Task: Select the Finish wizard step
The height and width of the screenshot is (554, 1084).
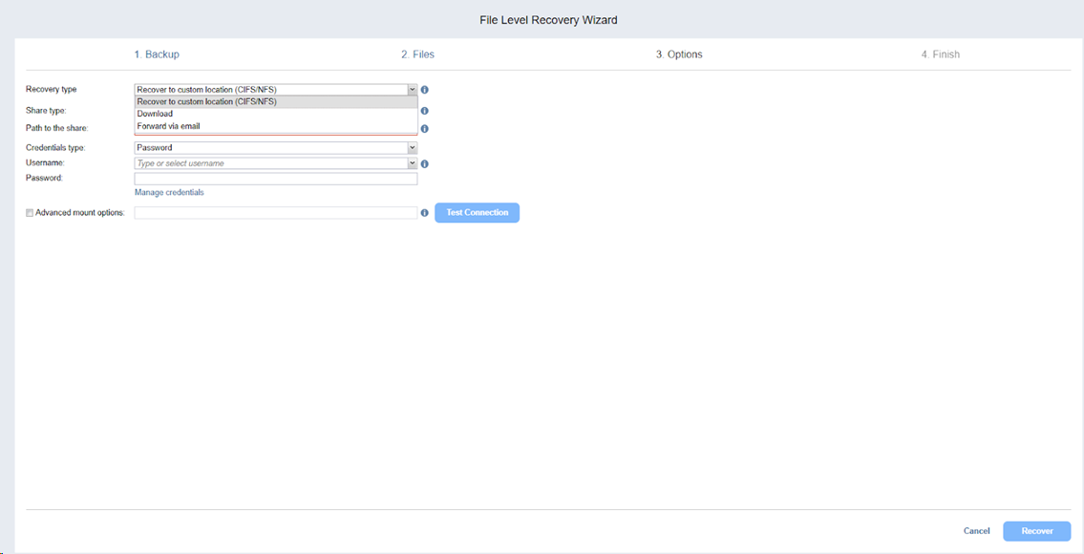Action: (940, 54)
